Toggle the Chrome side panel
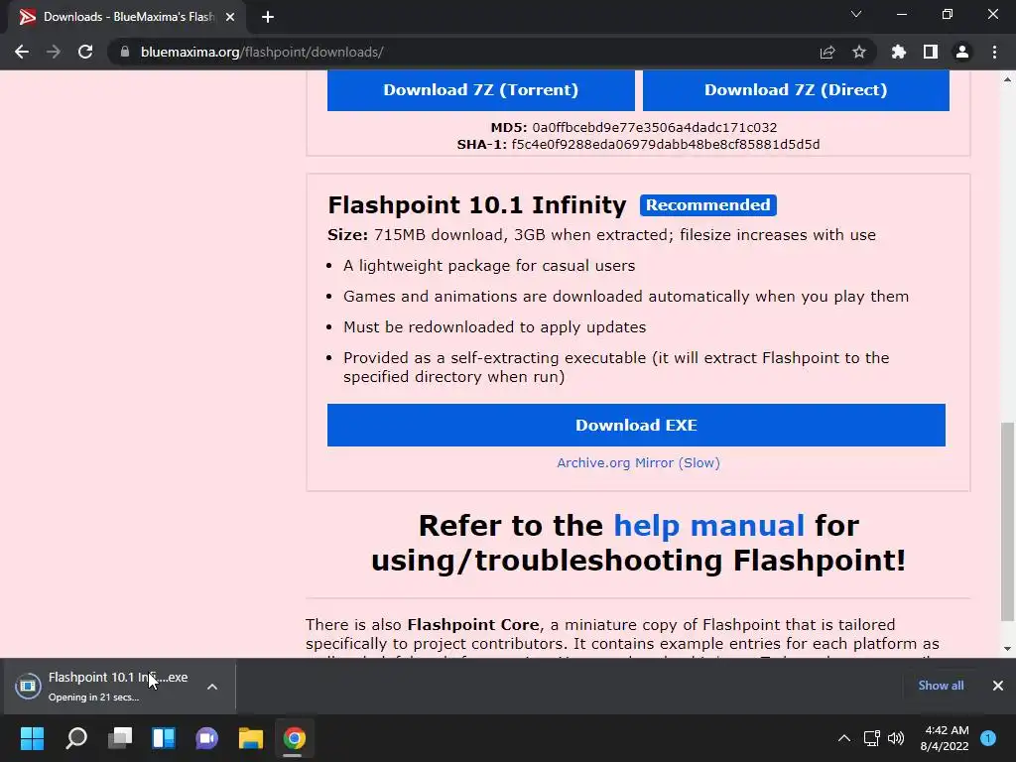 pyautogui.click(x=931, y=52)
